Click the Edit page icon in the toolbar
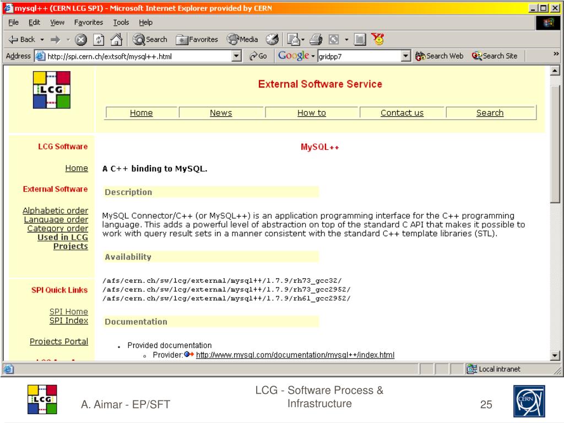This screenshot has width=564, height=423. tap(333, 39)
